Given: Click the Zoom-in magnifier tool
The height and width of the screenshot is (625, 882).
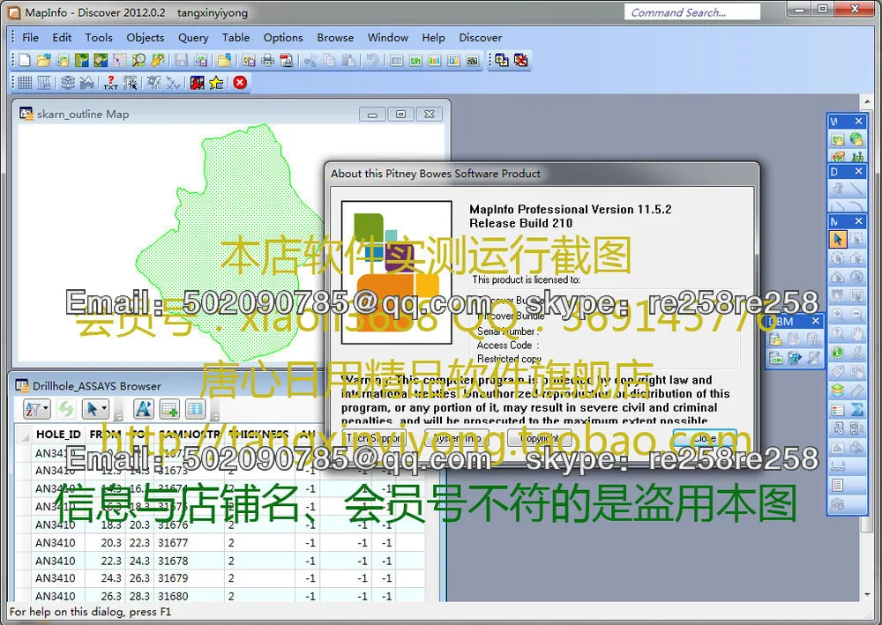Looking at the screenshot, I should pos(838,315).
